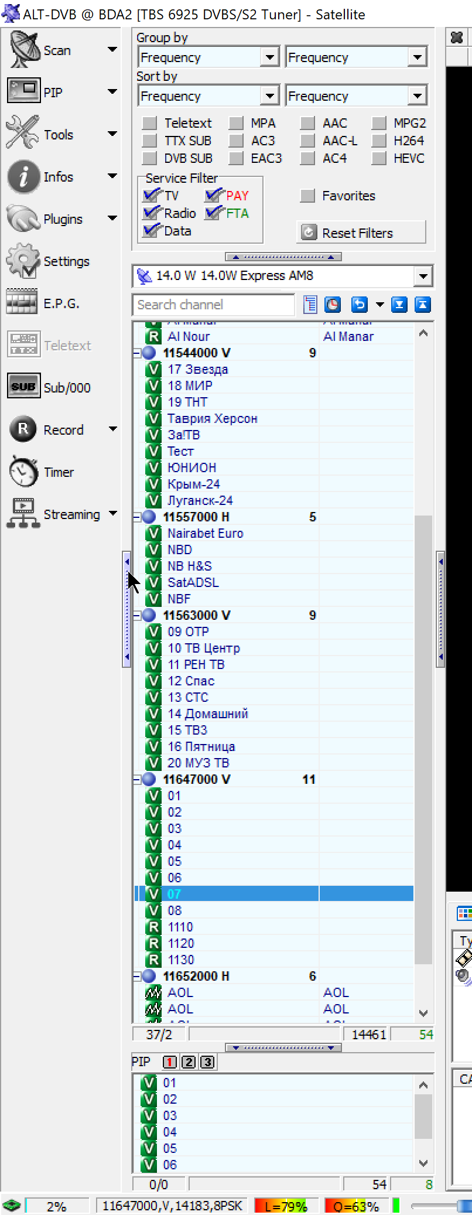This screenshot has width=472, height=1215.
Task: Open the second Sort by dropdown
Action: (x=417, y=96)
